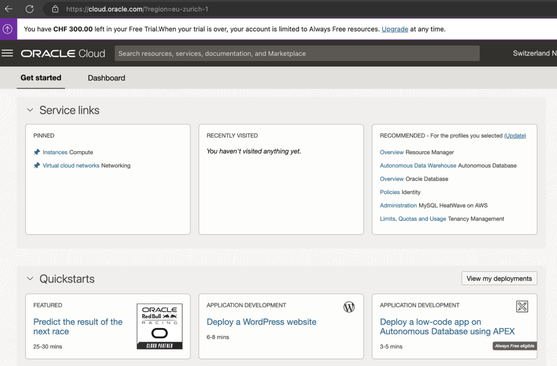Screen dimensions: 557x366
Task: Click the lock icon in the address bar
Action: [55, 9]
